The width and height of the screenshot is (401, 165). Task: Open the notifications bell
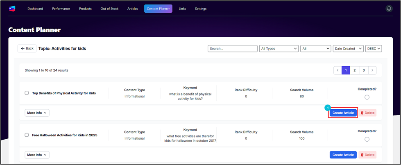tap(389, 9)
